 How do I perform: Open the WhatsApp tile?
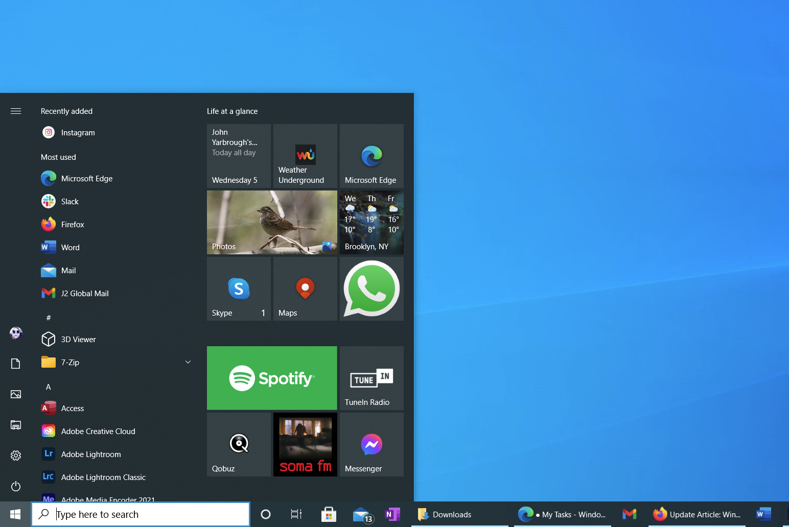click(x=372, y=289)
